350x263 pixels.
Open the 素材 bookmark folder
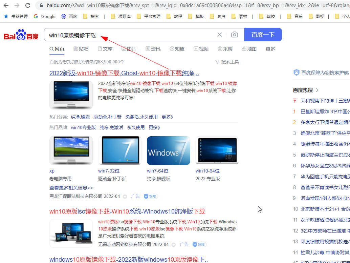pyautogui.click(x=239, y=16)
